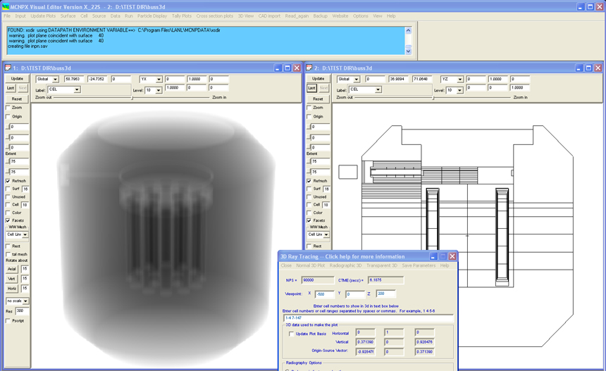The width and height of the screenshot is (606, 371).
Task: Click Viewpoint Z input field
Action: tap(385, 294)
